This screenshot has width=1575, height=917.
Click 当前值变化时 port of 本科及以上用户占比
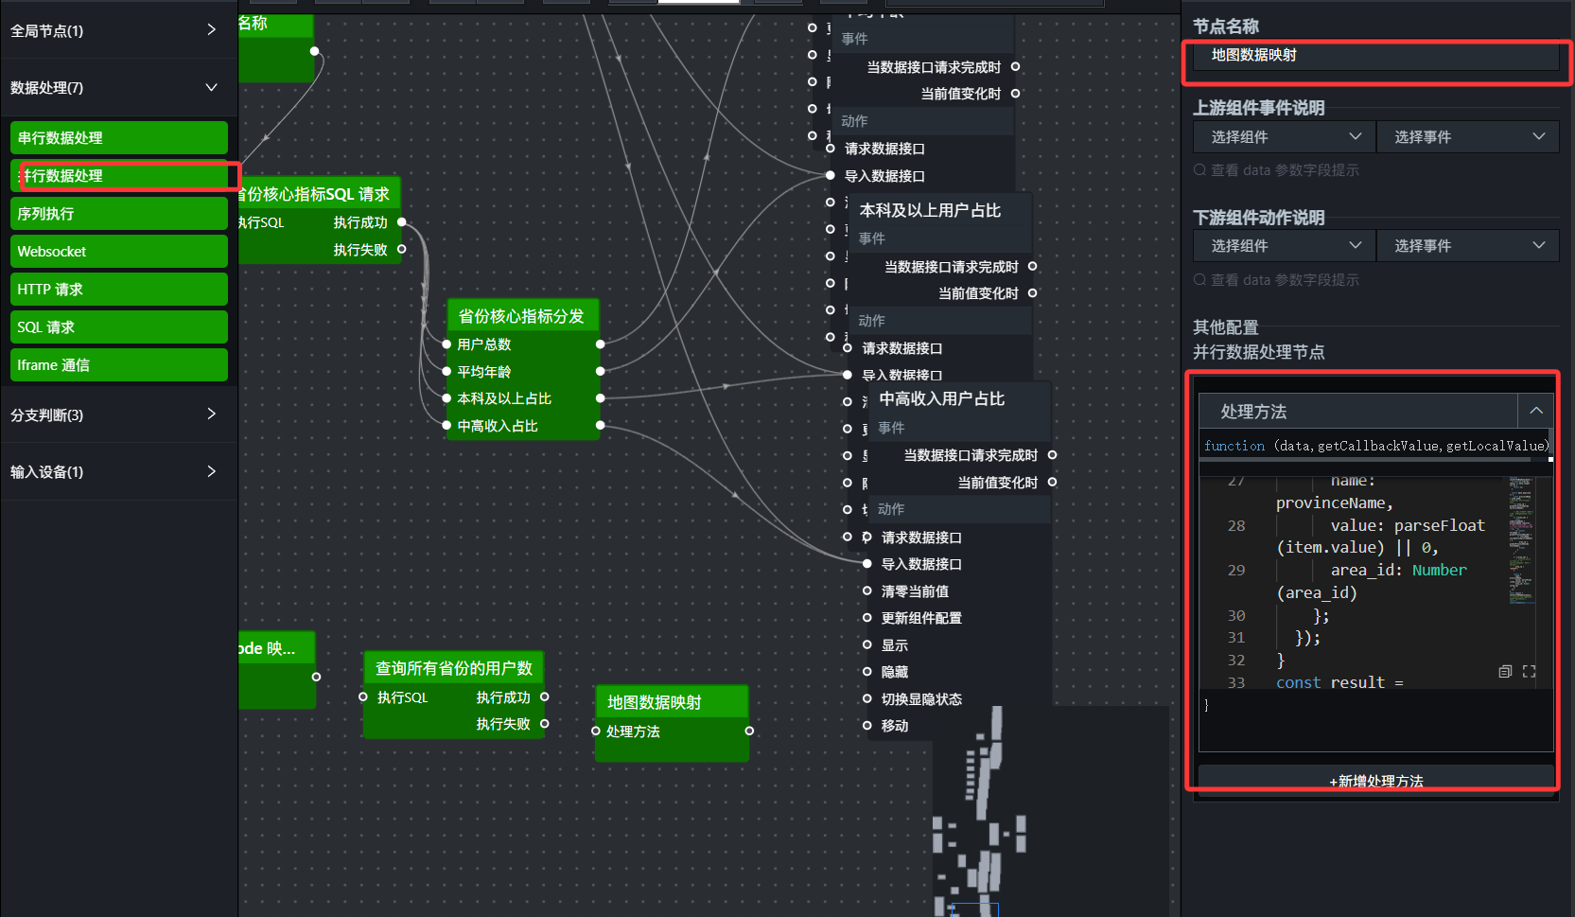1033,293
